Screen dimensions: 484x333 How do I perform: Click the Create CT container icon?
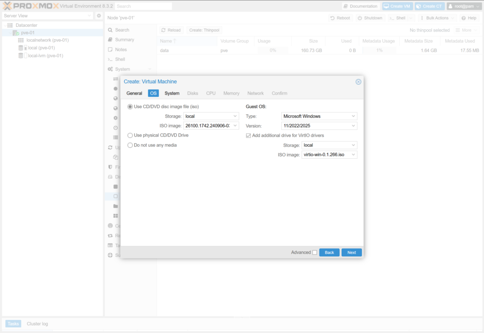[419, 6]
